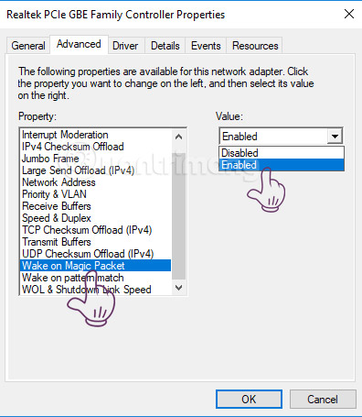Image resolution: width=362 pixels, height=417 pixels.
Task: Click the Property list's down scroll arrow
Action: [179, 288]
